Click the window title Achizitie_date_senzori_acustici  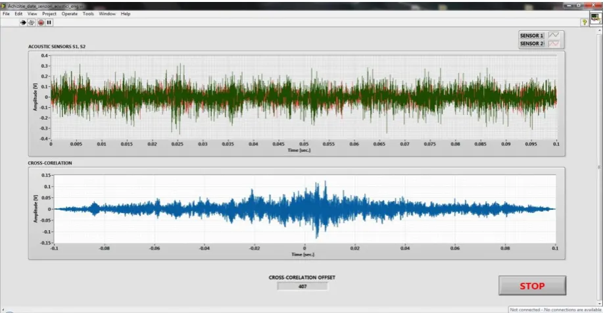click(x=45, y=6)
